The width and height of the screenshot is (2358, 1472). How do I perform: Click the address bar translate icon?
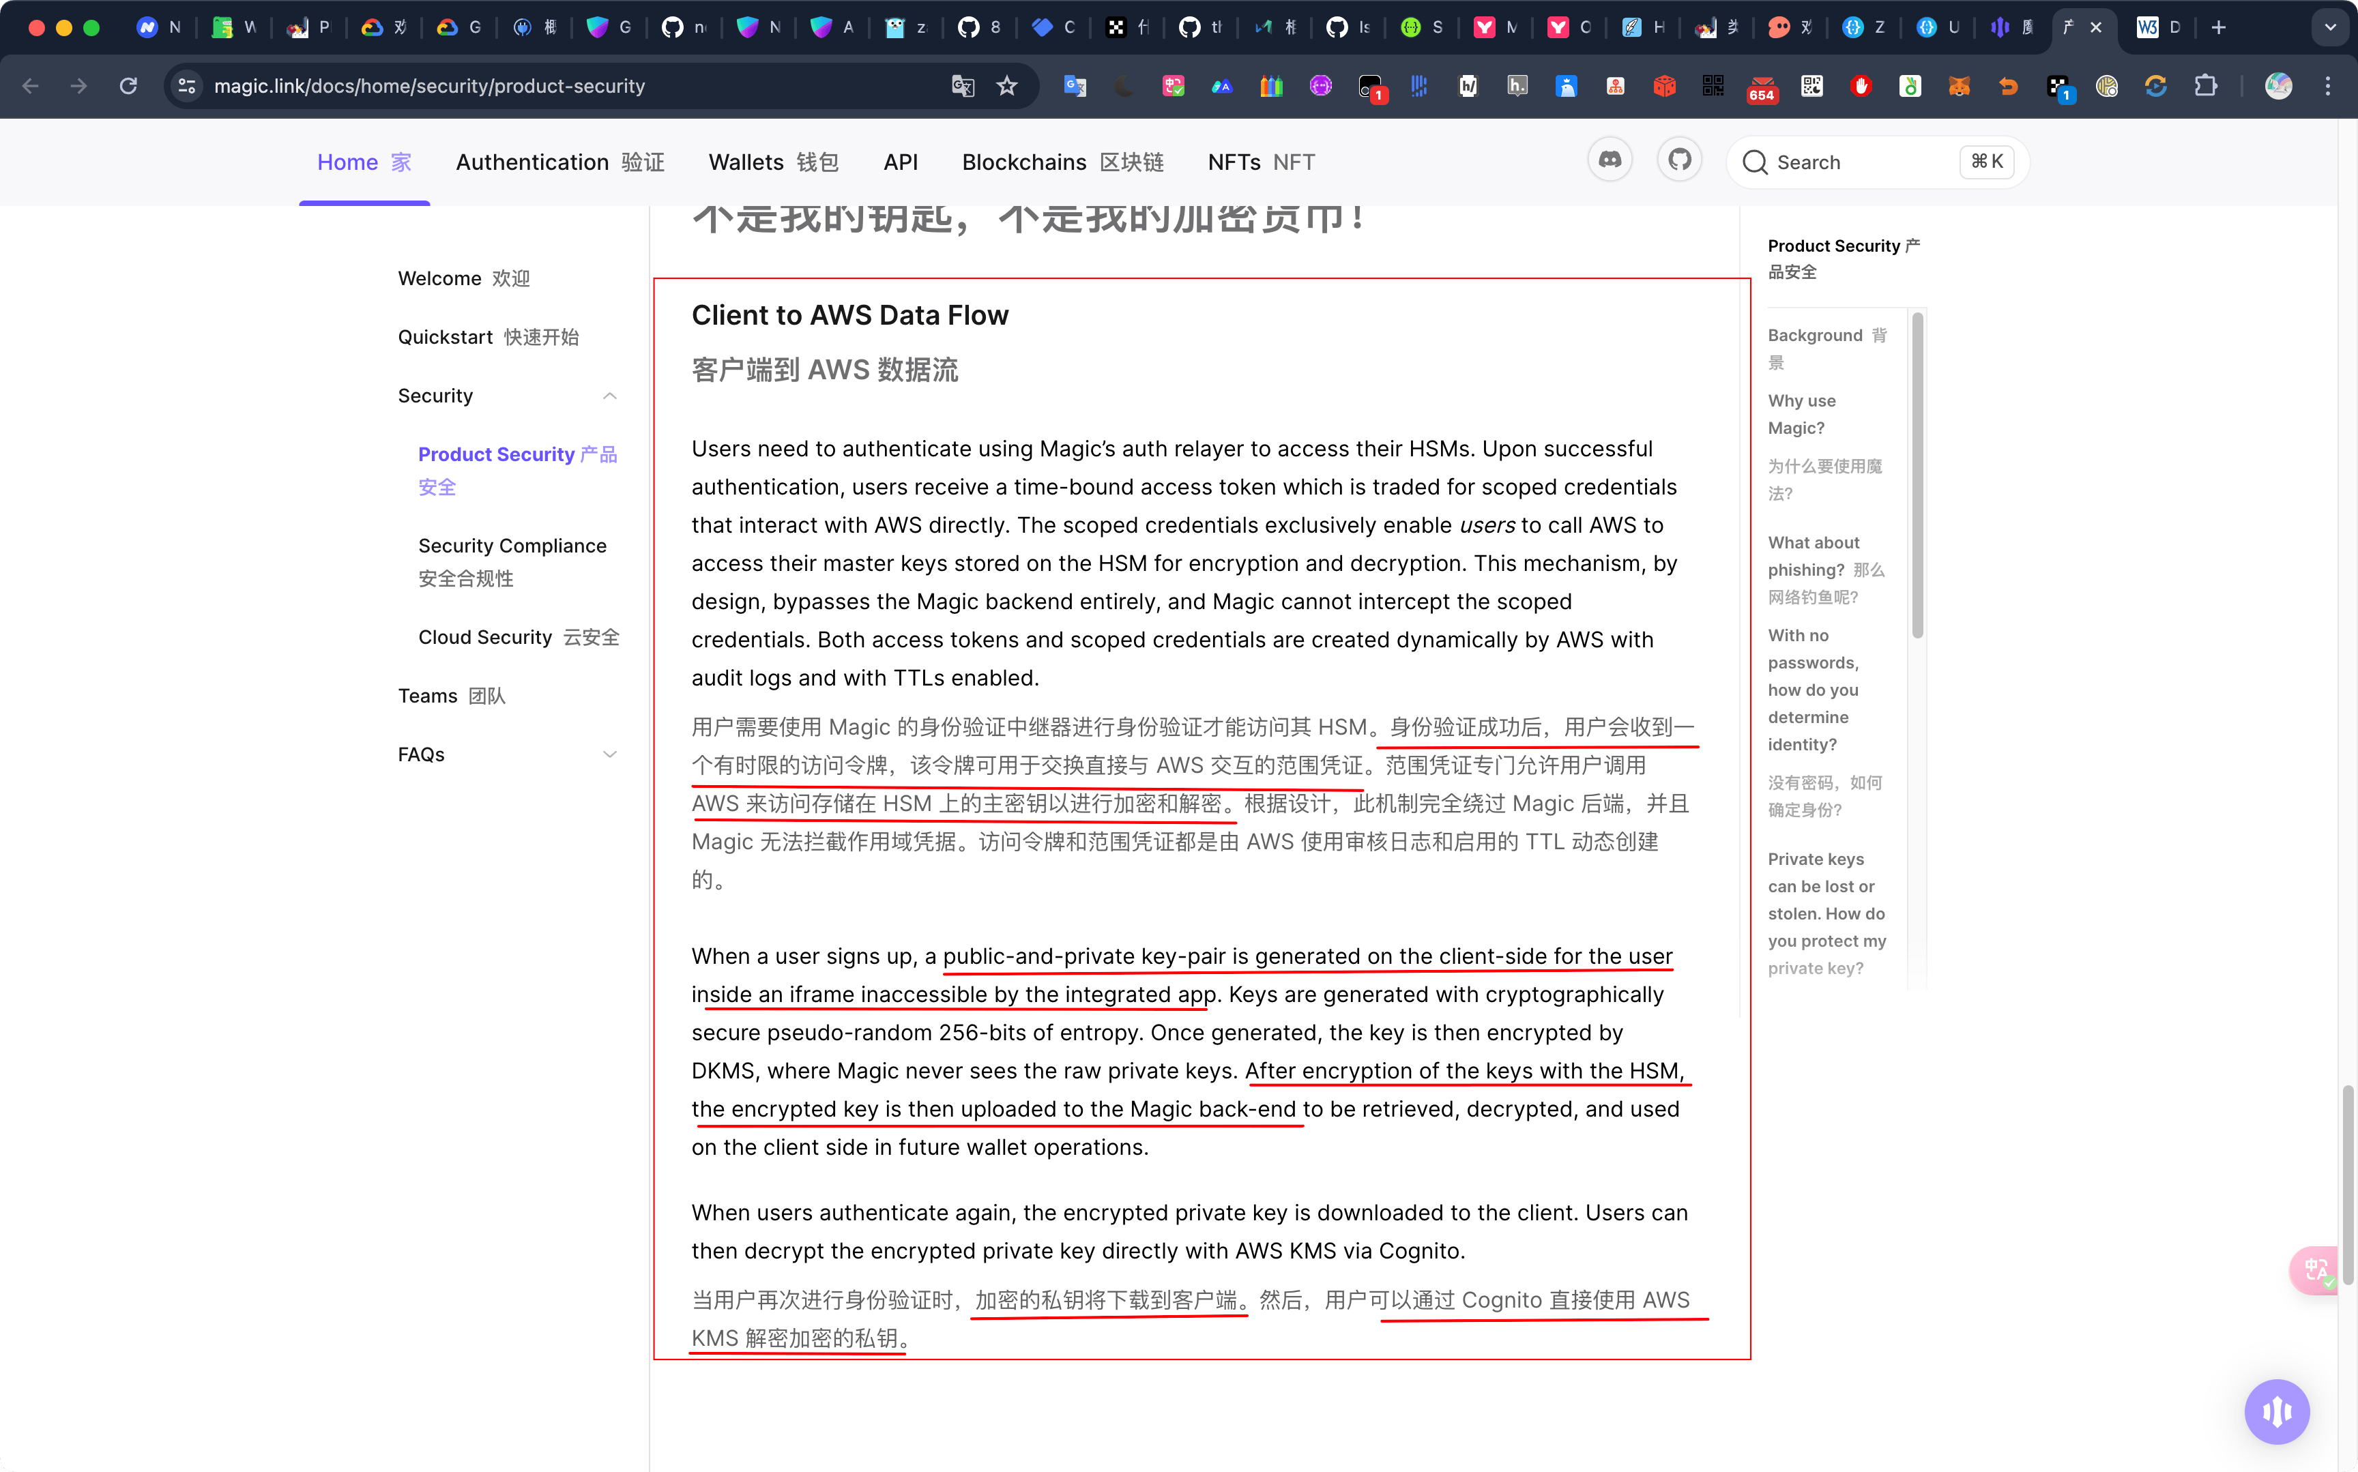[x=962, y=87]
